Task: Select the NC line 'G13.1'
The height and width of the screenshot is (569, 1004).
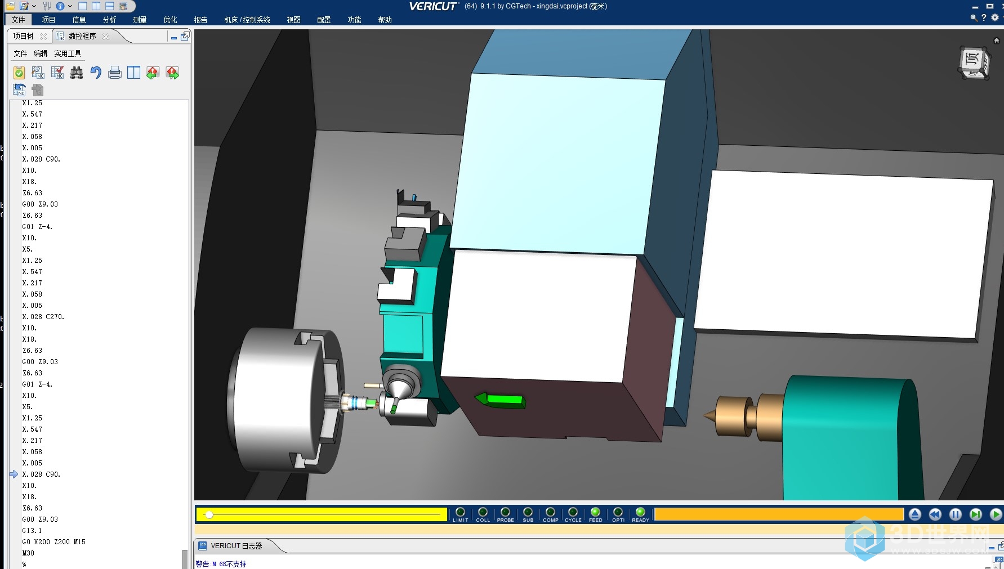Action: click(32, 531)
